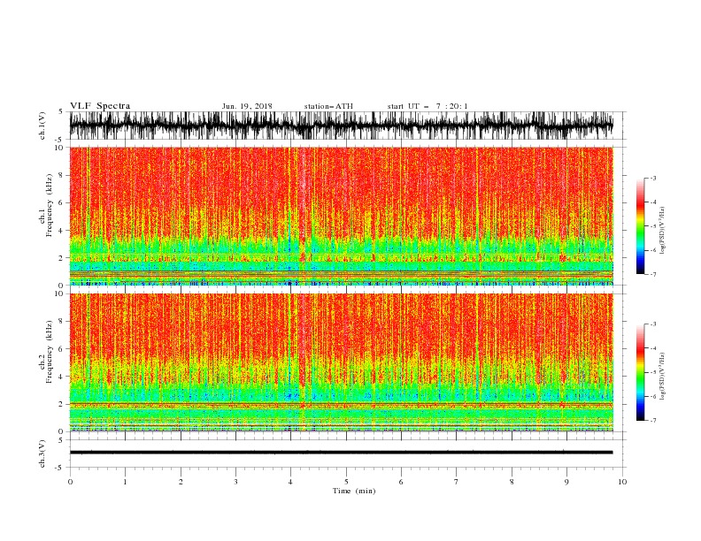Click the "station=ATH" header label
This screenshot has width=701, height=541.
point(328,106)
